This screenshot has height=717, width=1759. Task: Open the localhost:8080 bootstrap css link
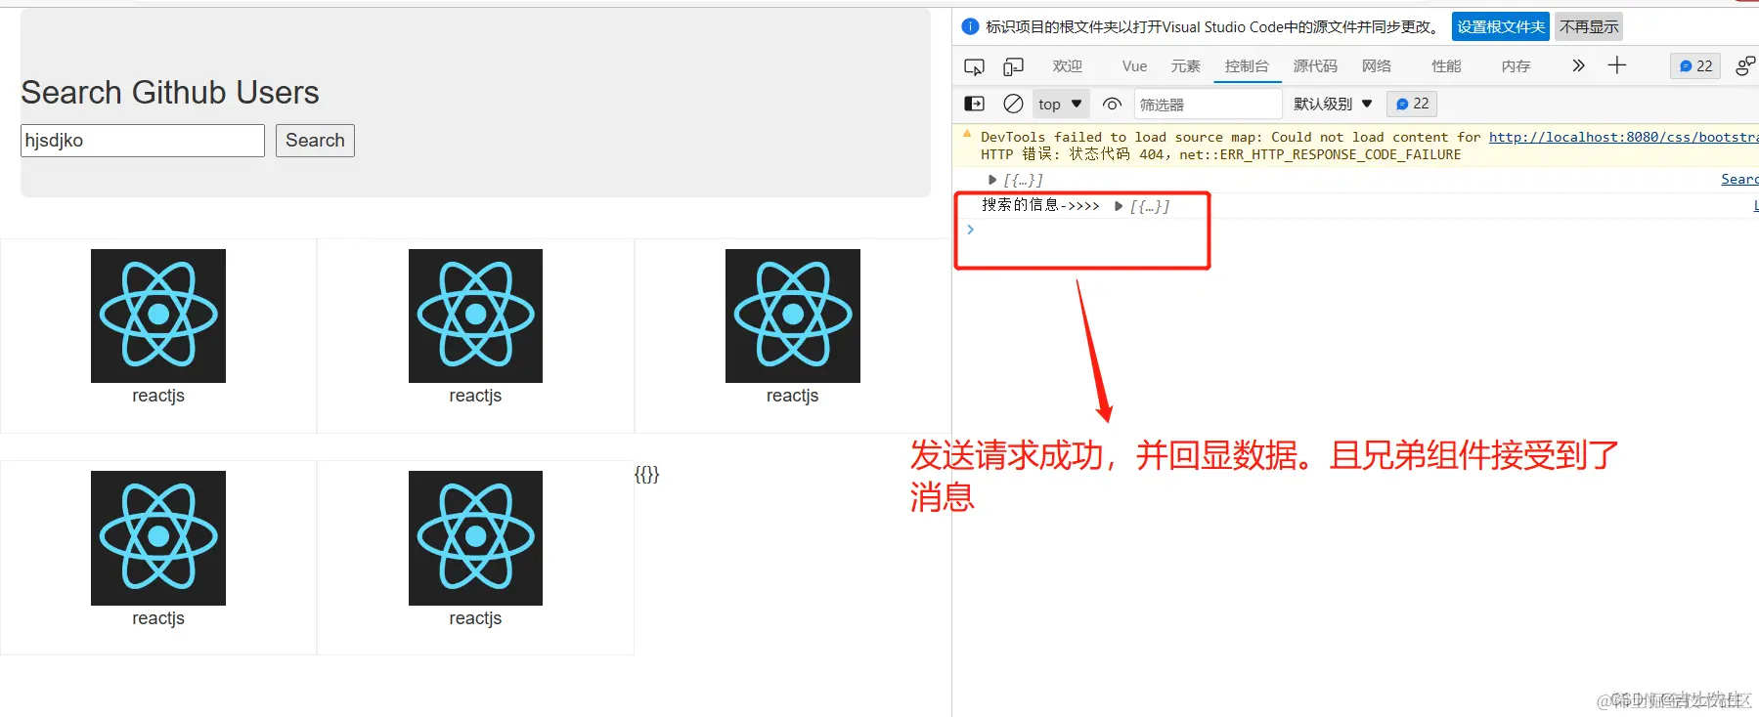tap(1623, 137)
